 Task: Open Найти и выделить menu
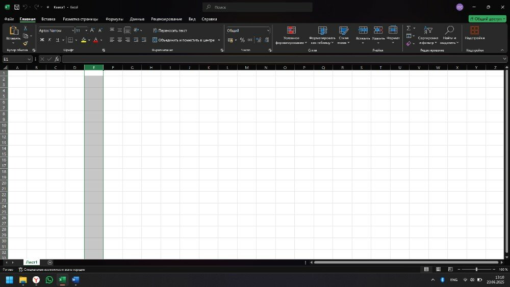click(449, 35)
